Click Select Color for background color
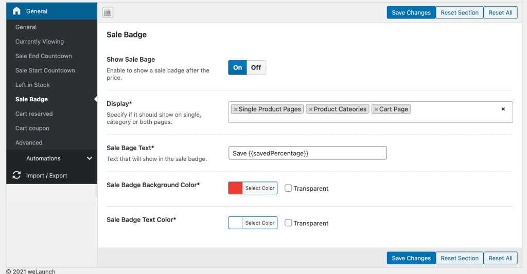Image resolution: width=527 pixels, height=274 pixels. (x=260, y=188)
